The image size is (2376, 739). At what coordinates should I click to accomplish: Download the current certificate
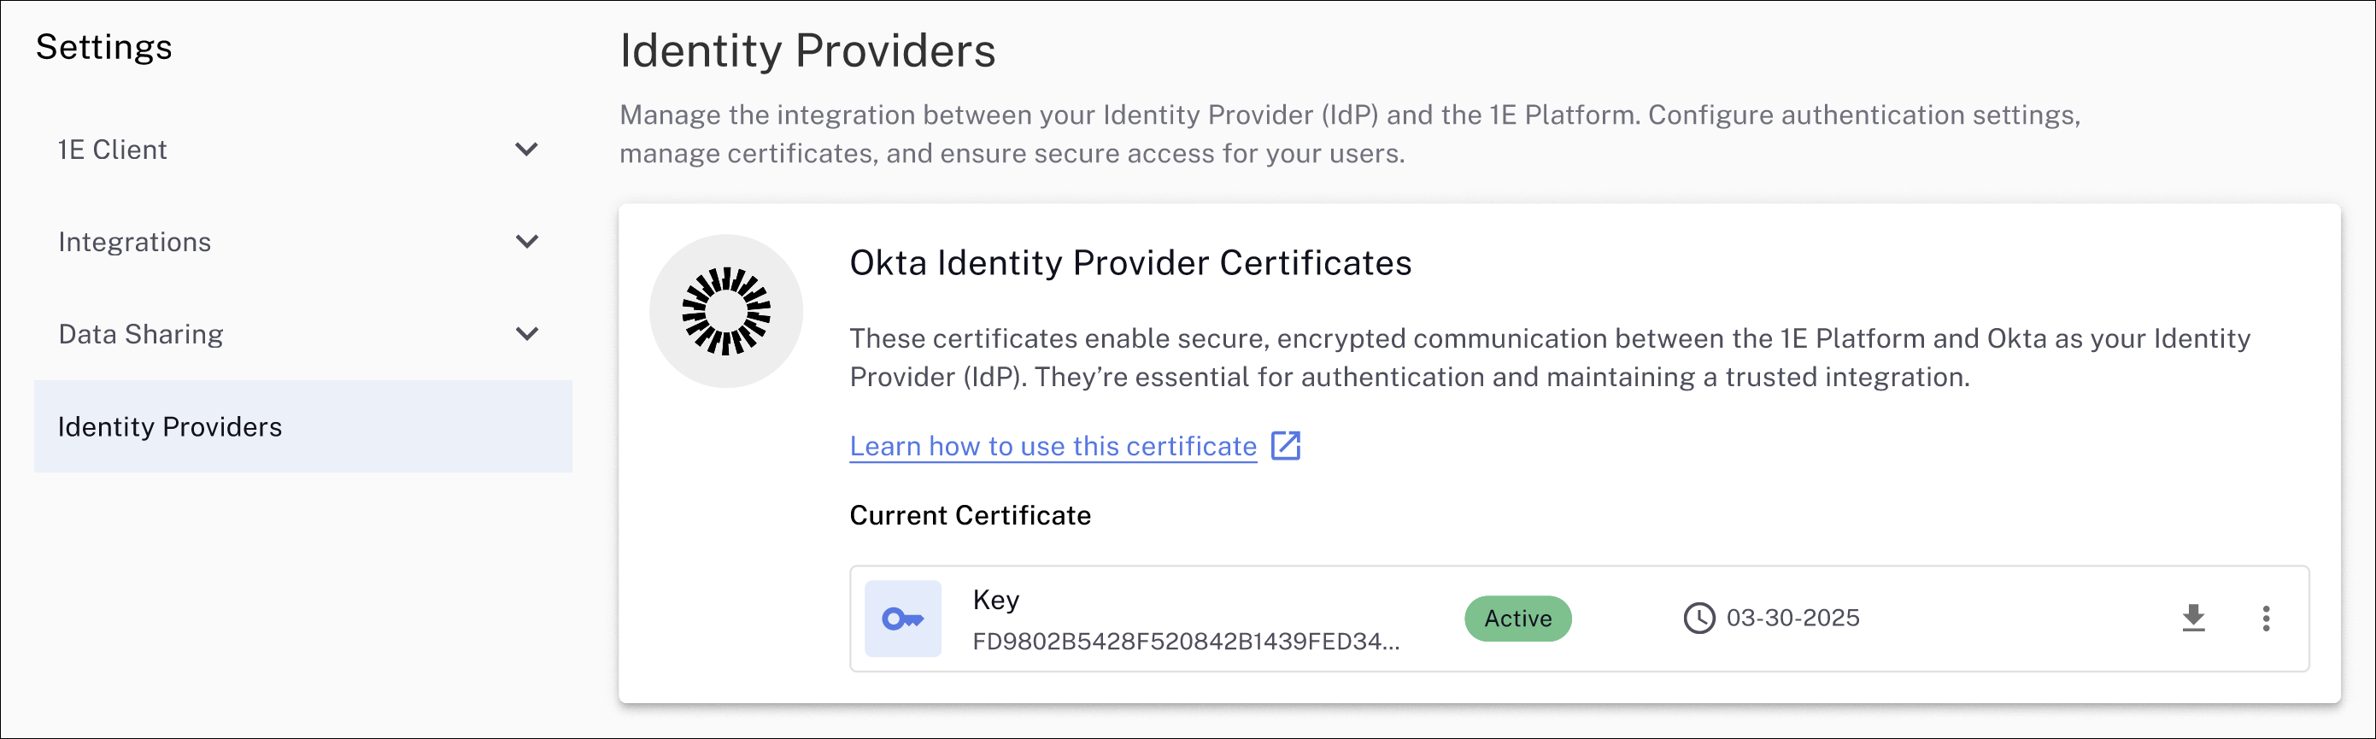2193,619
